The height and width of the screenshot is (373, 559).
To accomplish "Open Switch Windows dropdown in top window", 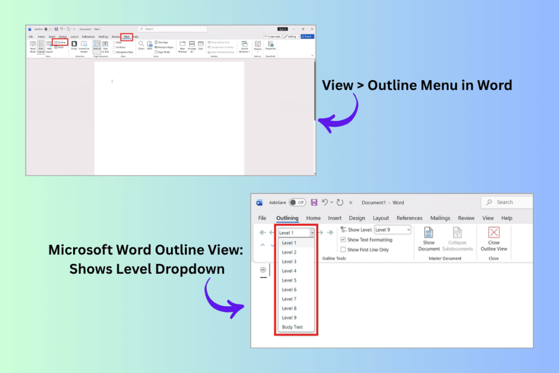I will point(245,46).
